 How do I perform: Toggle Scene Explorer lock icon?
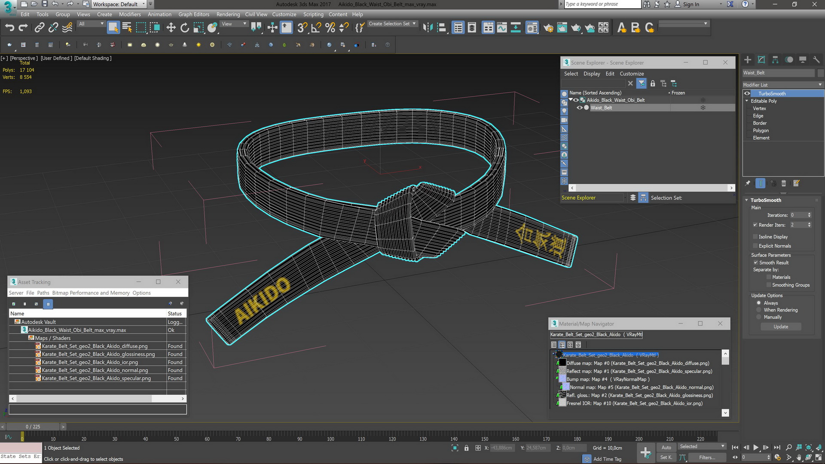pyautogui.click(x=653, y=83)
